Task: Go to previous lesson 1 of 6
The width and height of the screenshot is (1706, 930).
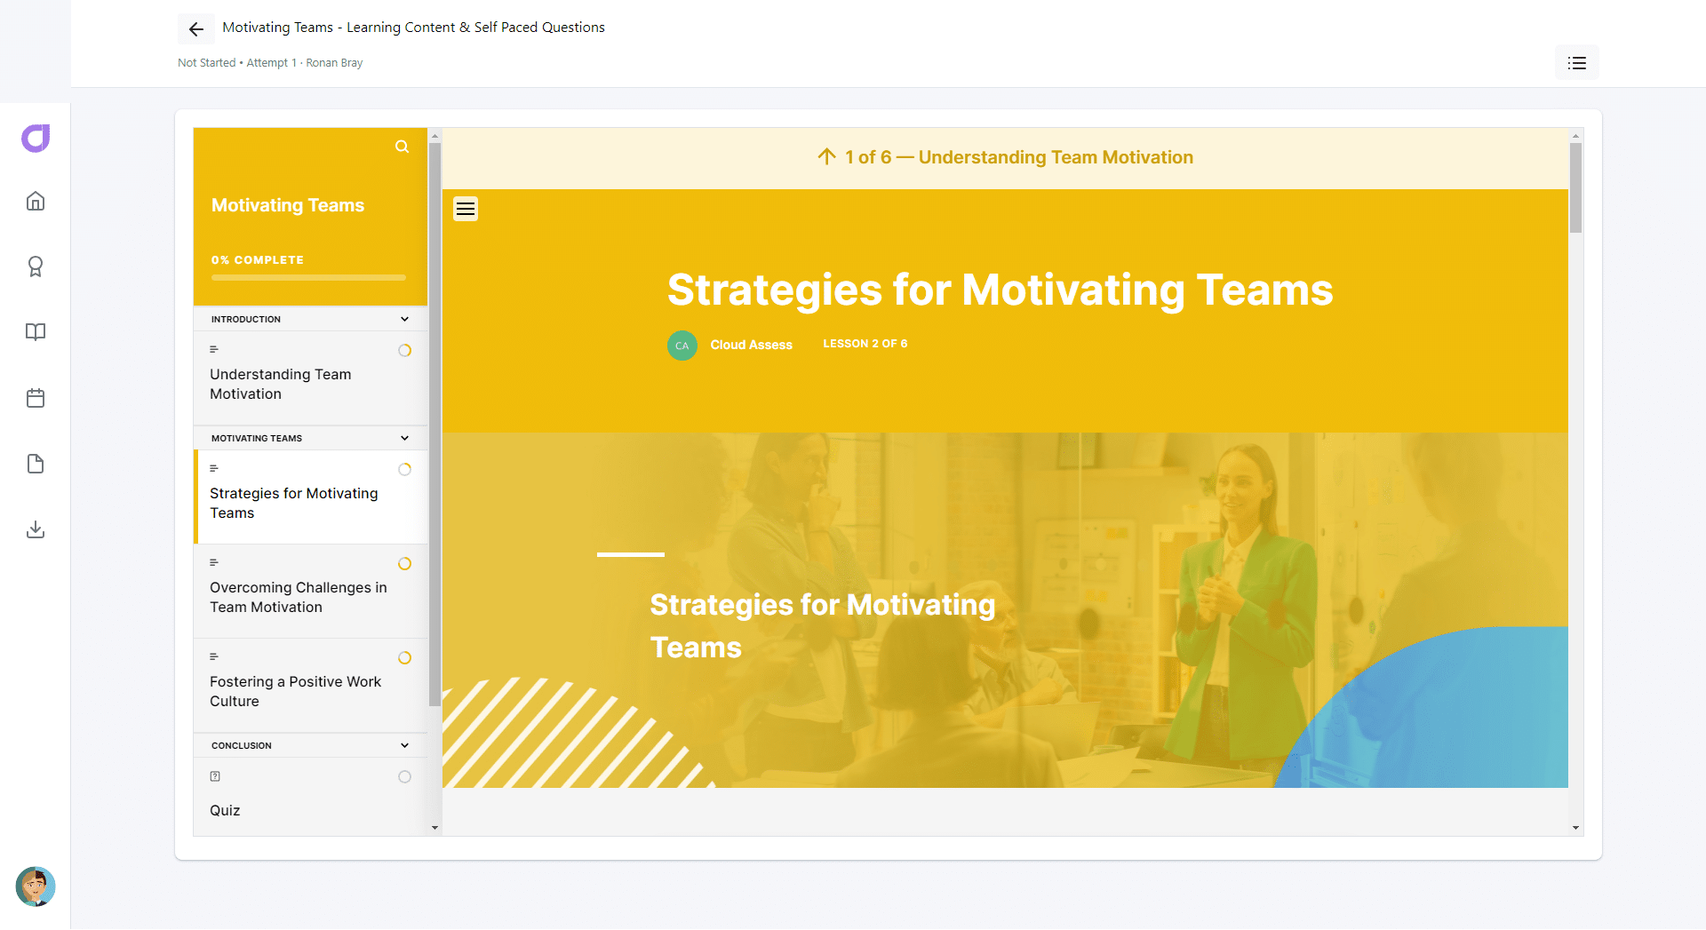Action: click(1005, 158)
